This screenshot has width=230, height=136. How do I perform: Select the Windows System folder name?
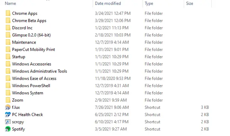pos(28,93)
